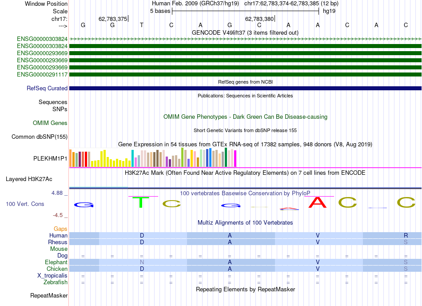Viewport: 422px width, 306px height.
Task: Click the Sequences track label
Action: [53, 102]
